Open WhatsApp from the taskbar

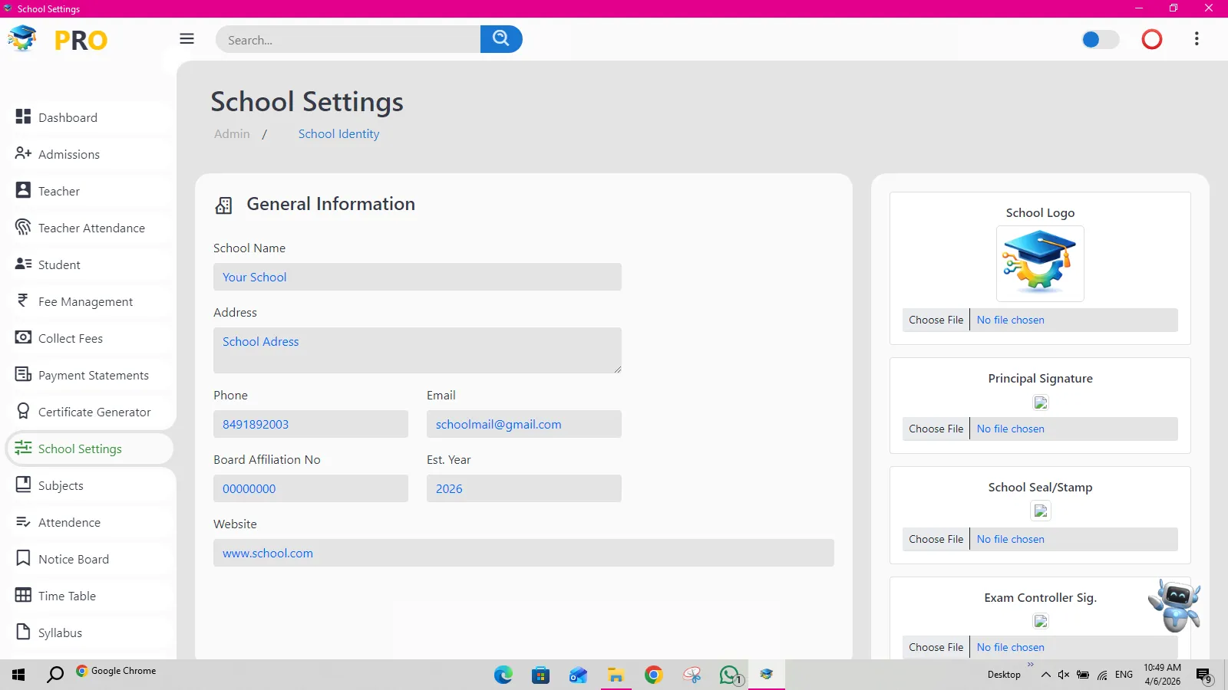pyautogui.click(x=730, y=675)
